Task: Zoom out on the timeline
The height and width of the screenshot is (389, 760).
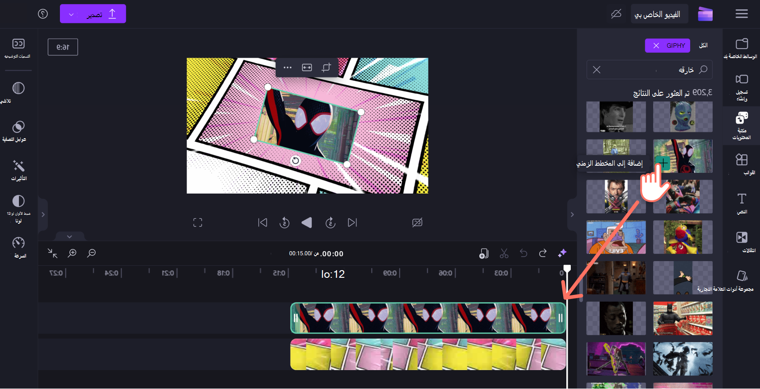Action: click(x=91, y=253)
